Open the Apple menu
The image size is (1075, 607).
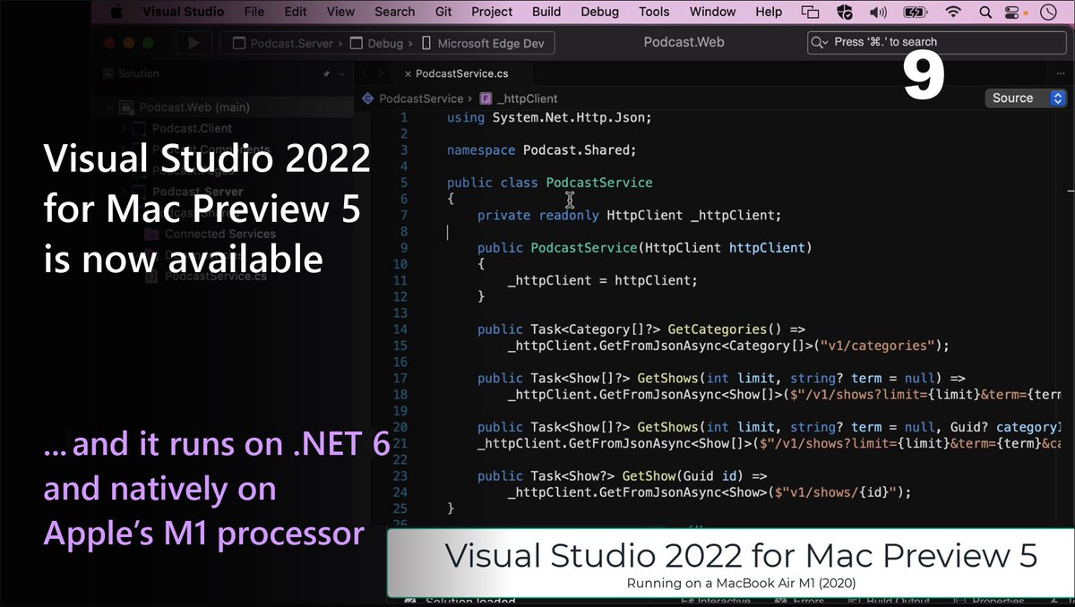click(115, 12)
